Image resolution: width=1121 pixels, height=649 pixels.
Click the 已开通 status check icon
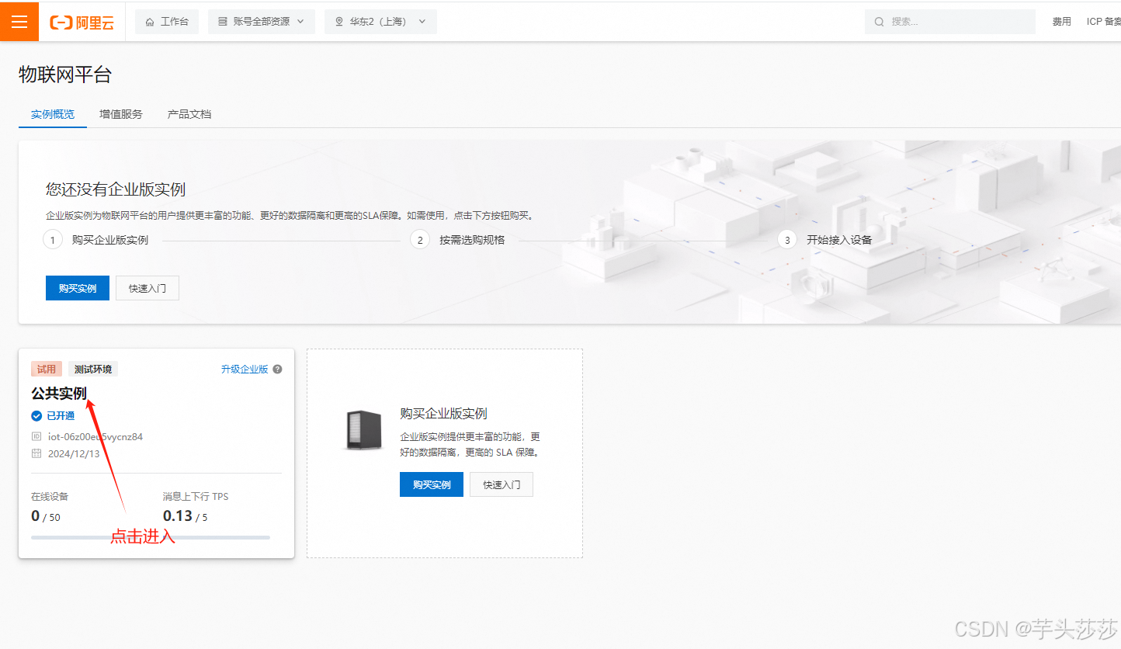point(36,415)
